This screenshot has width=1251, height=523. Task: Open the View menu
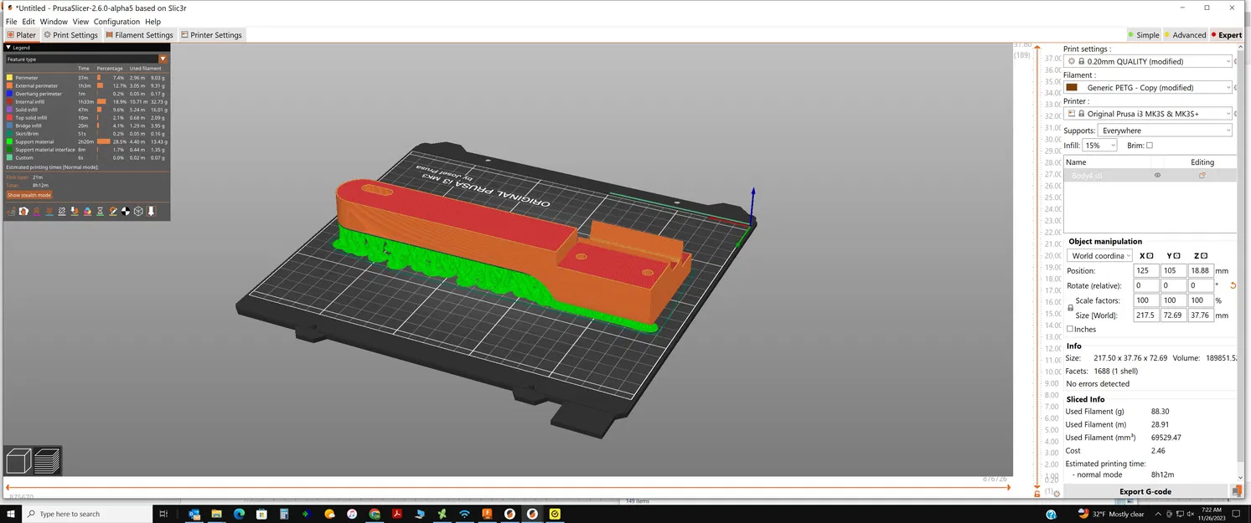80,22
